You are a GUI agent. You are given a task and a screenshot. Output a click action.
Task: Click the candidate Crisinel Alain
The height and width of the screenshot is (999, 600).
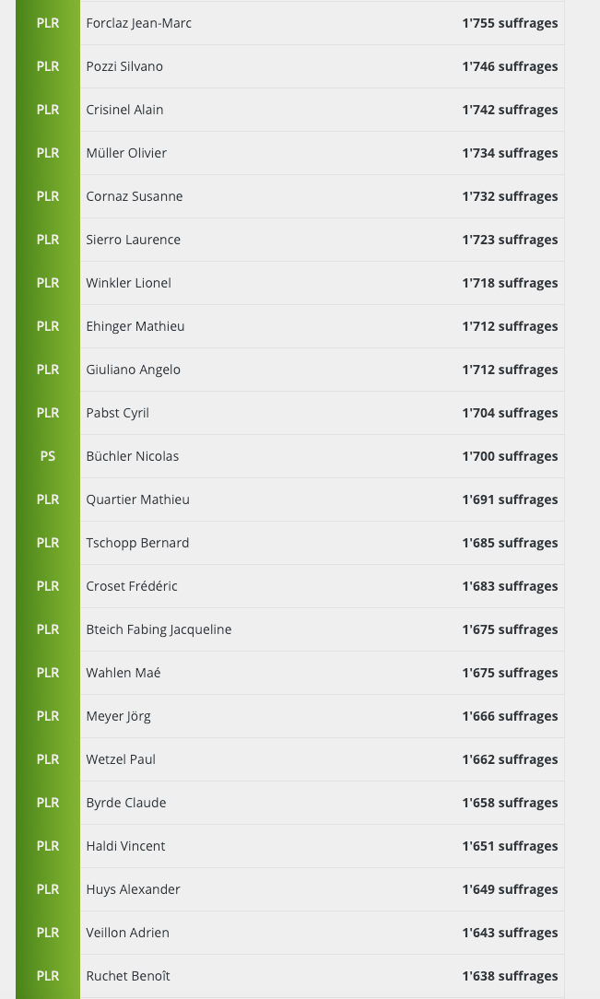[124, 110]
